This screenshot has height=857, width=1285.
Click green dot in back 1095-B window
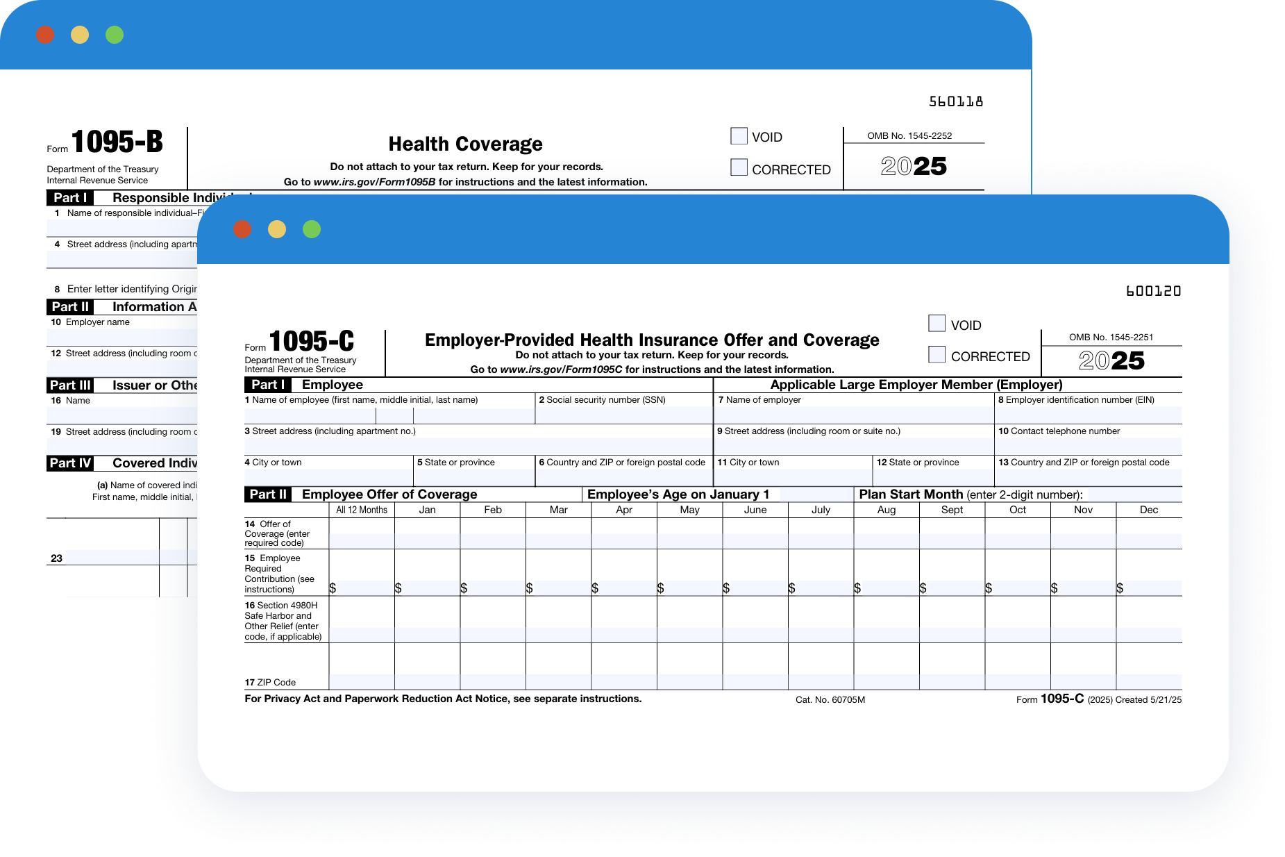115,35
